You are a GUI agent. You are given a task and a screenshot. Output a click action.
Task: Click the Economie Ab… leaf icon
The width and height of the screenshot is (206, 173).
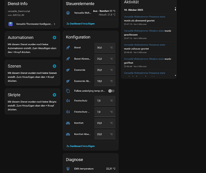click(68, 81)
